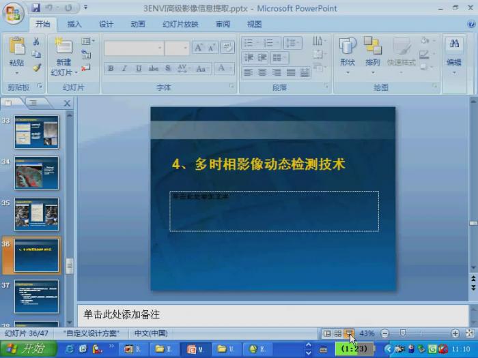Toggle italic formatting
The height and width of the screenshot is (358, 478).
(x=124, y=69)
